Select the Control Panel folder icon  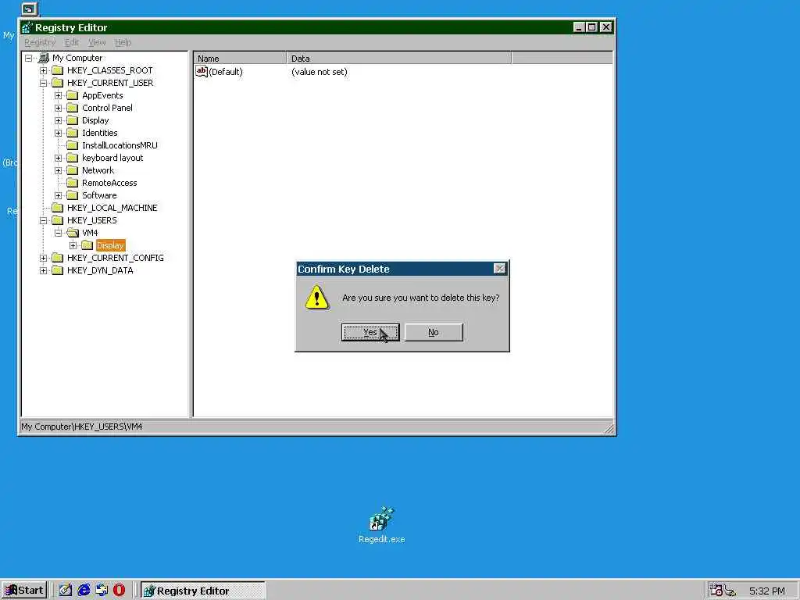[x=73, y=108]
